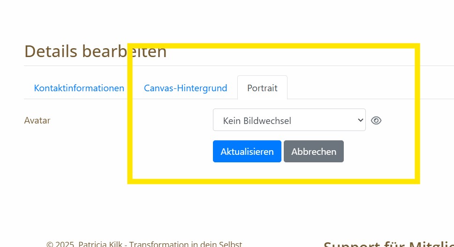The height and width of the screenshot is (247, 454).
Task: Click the gray Abbrechen button
Action: click(313, 152)
